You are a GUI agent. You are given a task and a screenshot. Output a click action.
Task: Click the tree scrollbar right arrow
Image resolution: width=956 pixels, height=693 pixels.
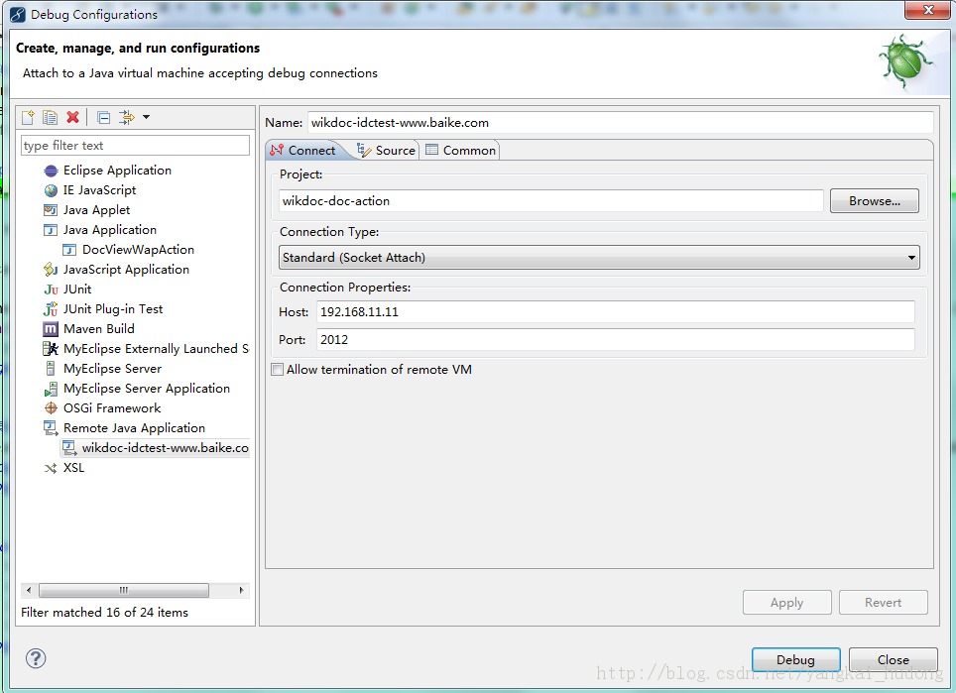(241, 590)
